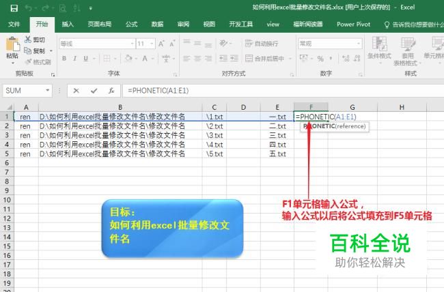Decrease font size with the small A

[172, 44]
